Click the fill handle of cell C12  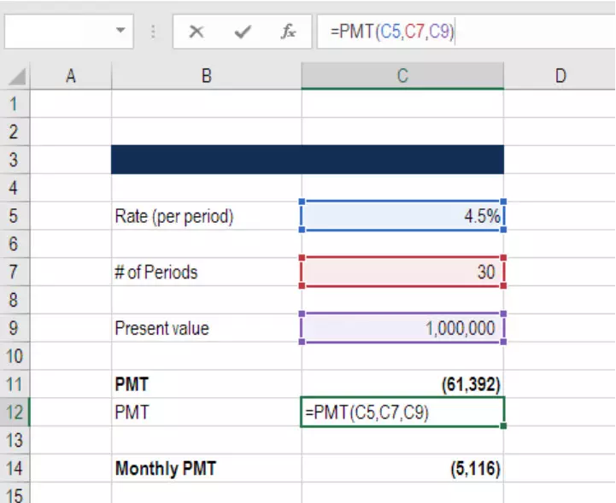tap(503, 425)
